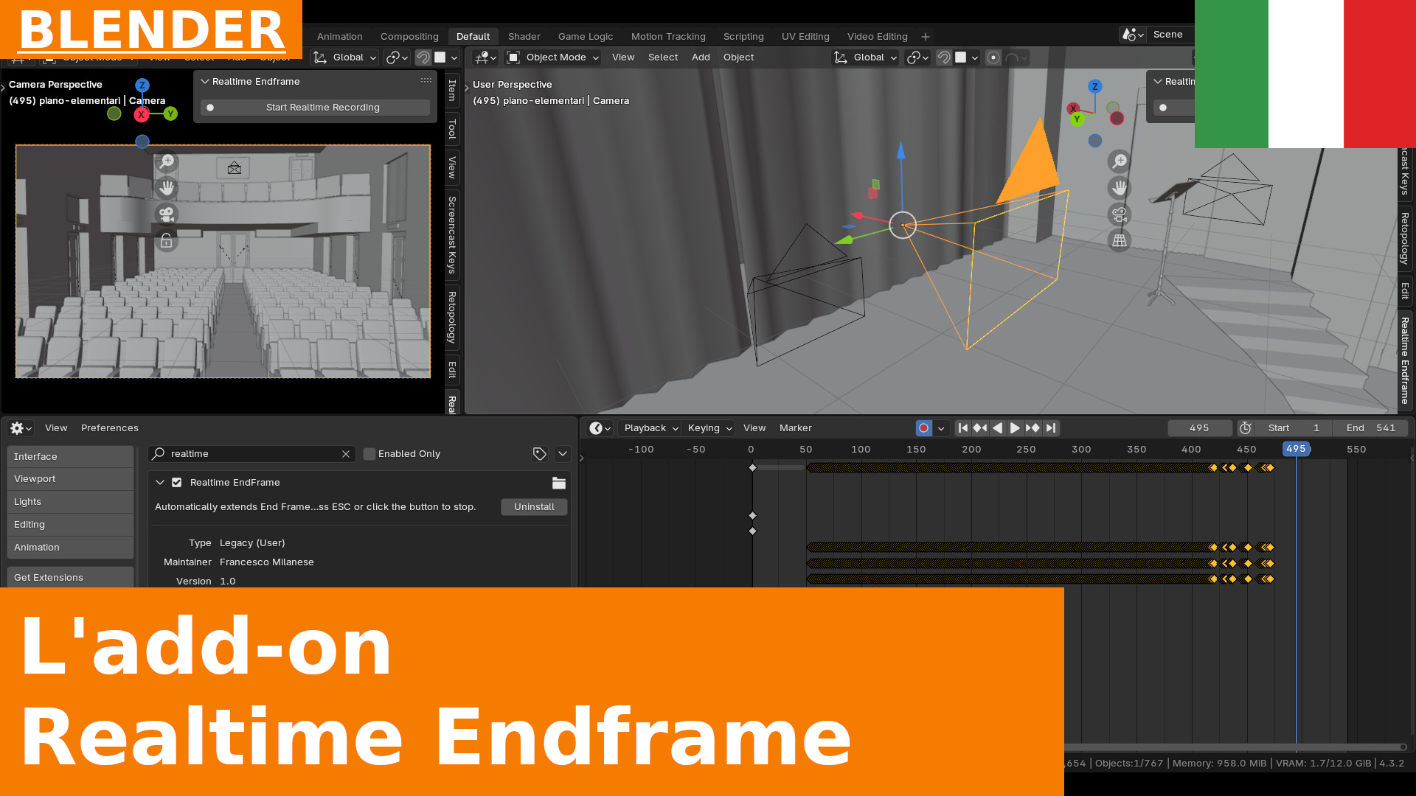
Task: Click the current frame field showing 495
Action: pyautogui.click(x=1199, y=428)
